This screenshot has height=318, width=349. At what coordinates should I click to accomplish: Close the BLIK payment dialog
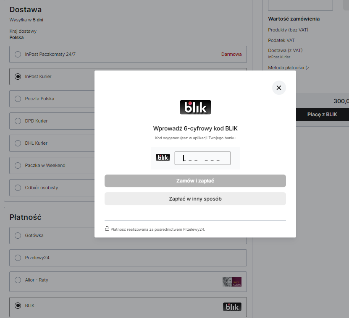tap(279, 88)
